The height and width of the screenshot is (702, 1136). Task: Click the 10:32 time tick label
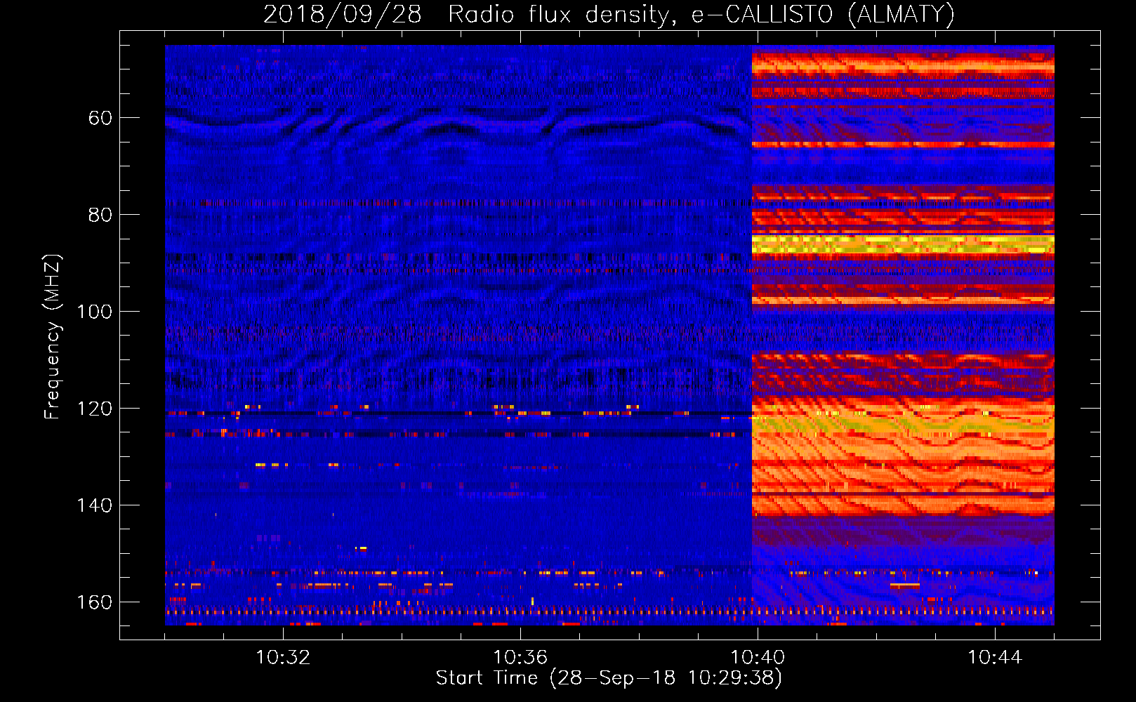coord(283,658)
